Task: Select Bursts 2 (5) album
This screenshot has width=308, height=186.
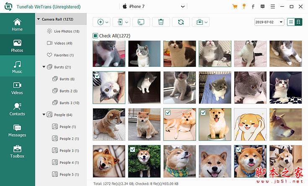Action: point(65,91)
